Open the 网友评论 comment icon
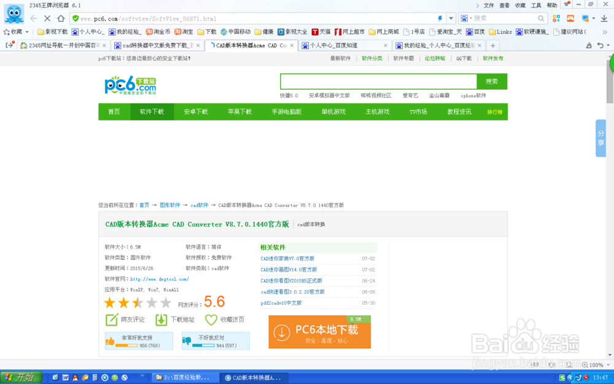614x384 pixels. [112, 319]
